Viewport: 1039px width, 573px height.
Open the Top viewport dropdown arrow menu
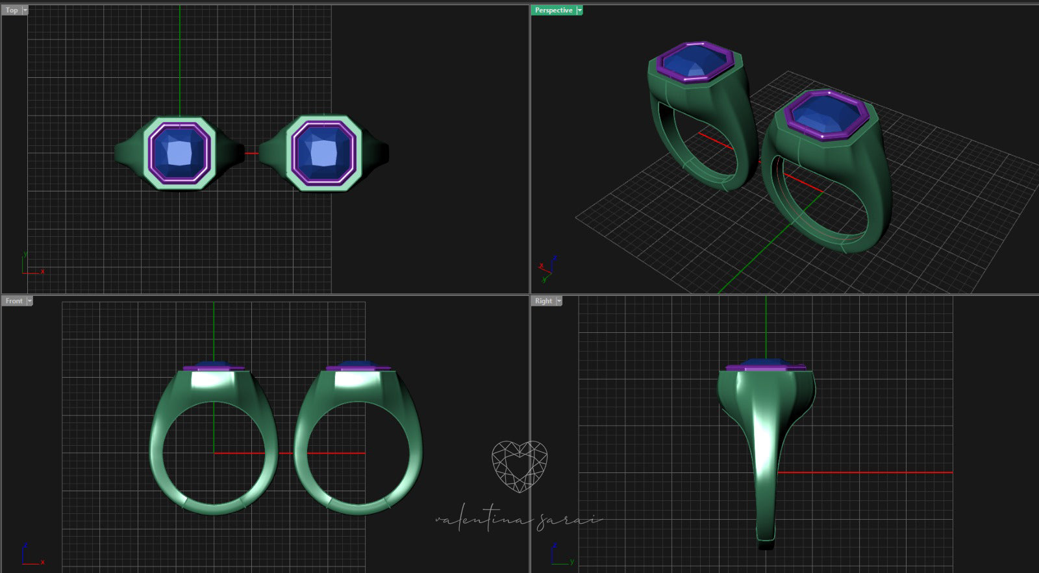[x=25, y=10]
